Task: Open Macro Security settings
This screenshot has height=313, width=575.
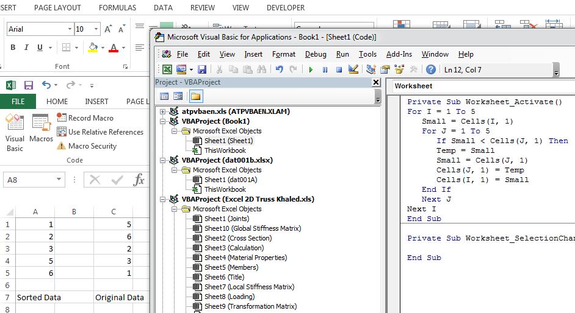Action: coord(87,146)
